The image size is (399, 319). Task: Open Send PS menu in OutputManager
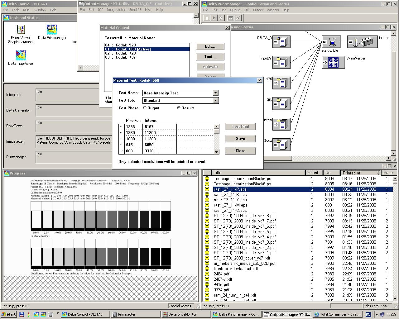(135, 10)
